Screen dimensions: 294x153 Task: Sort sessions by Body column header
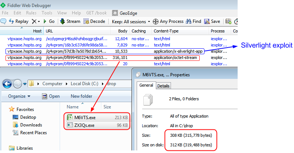(120, 31)
